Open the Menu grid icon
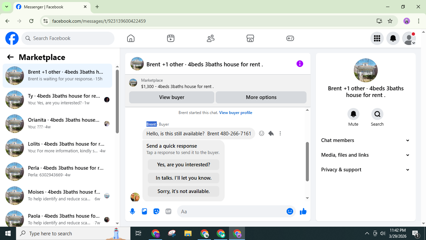This screenshot has width=426, height=240. point(377,38)
